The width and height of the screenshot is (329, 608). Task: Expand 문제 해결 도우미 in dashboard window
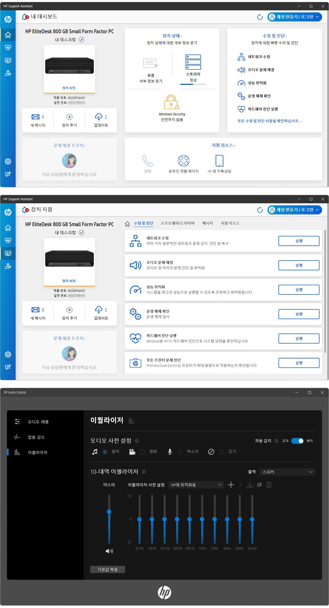tap(70, 145)
